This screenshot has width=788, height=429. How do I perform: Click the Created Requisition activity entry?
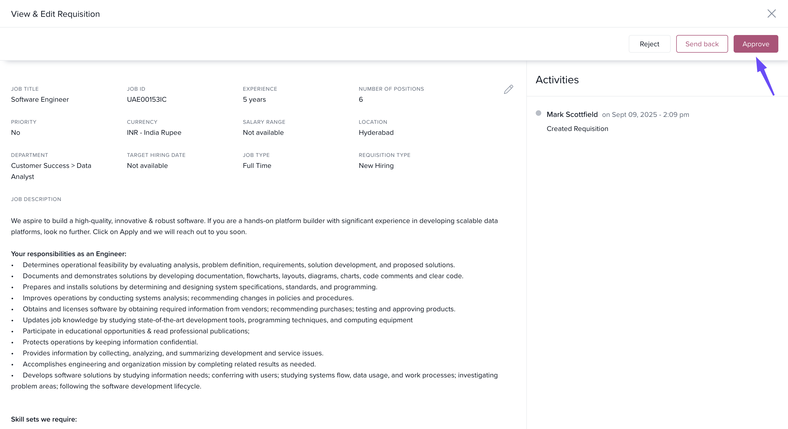[577, 129]
